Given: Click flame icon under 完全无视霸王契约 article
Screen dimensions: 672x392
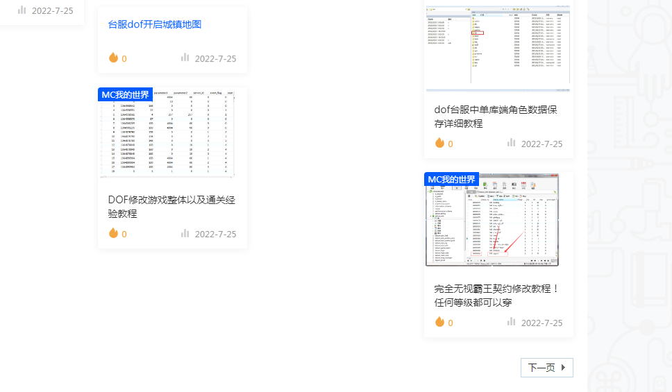Looking at the screenshot, I should [439, 322].
